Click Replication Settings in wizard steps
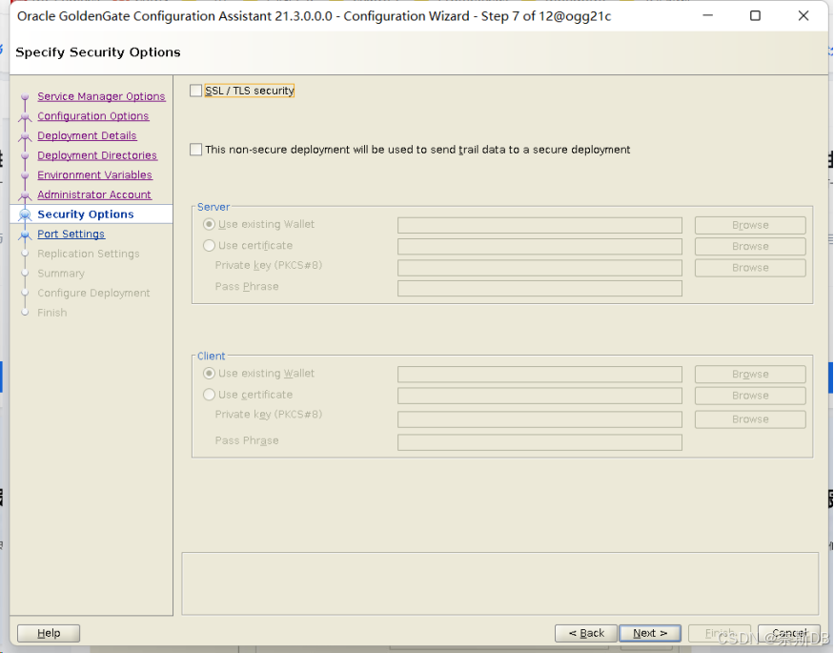This screenshot has height=653, width=834. [89, 254]
